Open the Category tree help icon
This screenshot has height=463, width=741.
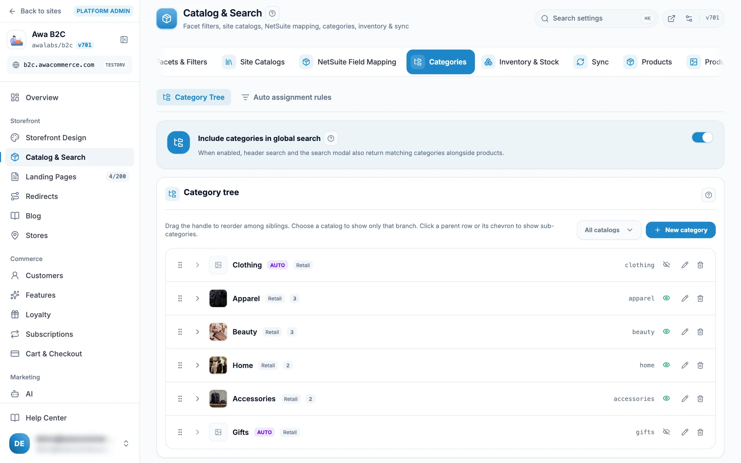pos(708,195)
